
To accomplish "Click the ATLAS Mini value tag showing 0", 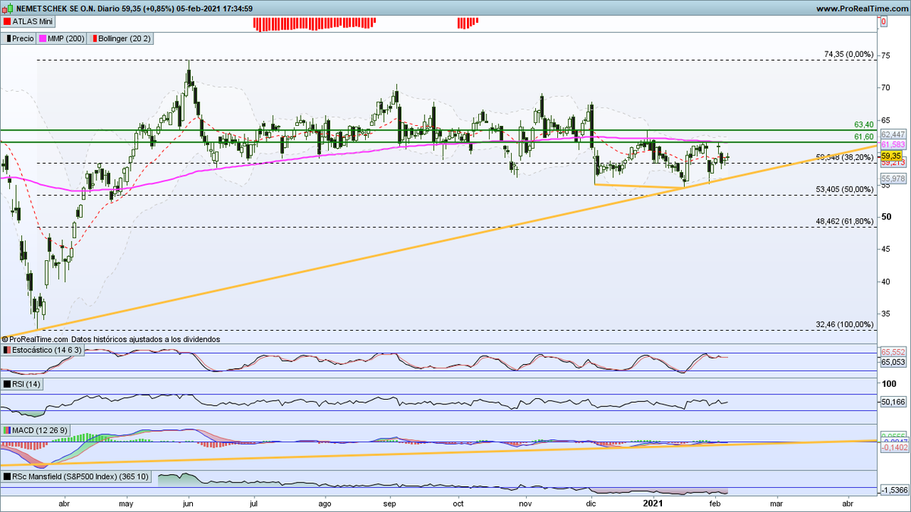I will [x=884, y=23].
